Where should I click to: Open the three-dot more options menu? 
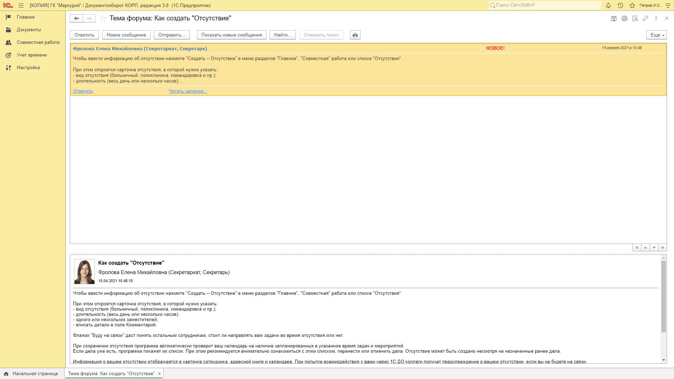[656, 19]
